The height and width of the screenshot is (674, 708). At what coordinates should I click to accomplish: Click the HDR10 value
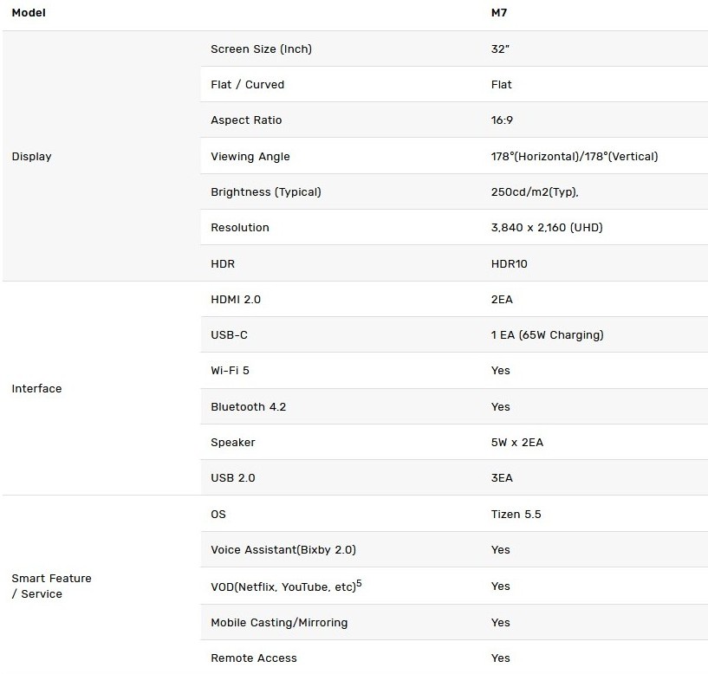pos(509,264)
